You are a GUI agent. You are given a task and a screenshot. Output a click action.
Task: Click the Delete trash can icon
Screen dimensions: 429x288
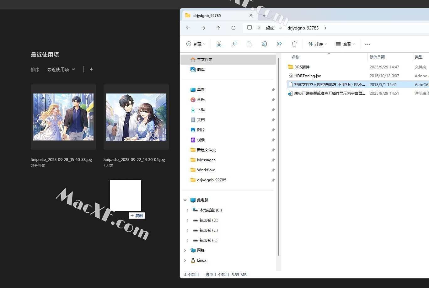coord(294,44)
